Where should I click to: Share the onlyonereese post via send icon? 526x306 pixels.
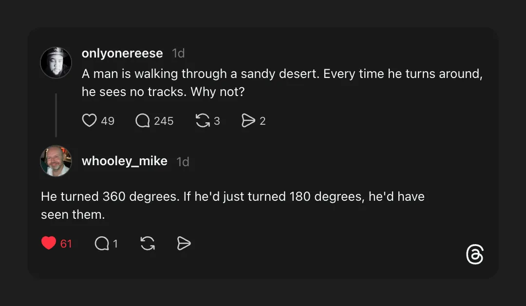click(x=248, y=120)
